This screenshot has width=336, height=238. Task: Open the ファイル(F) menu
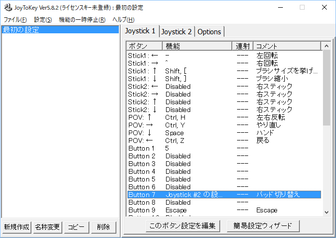point(15,20)
